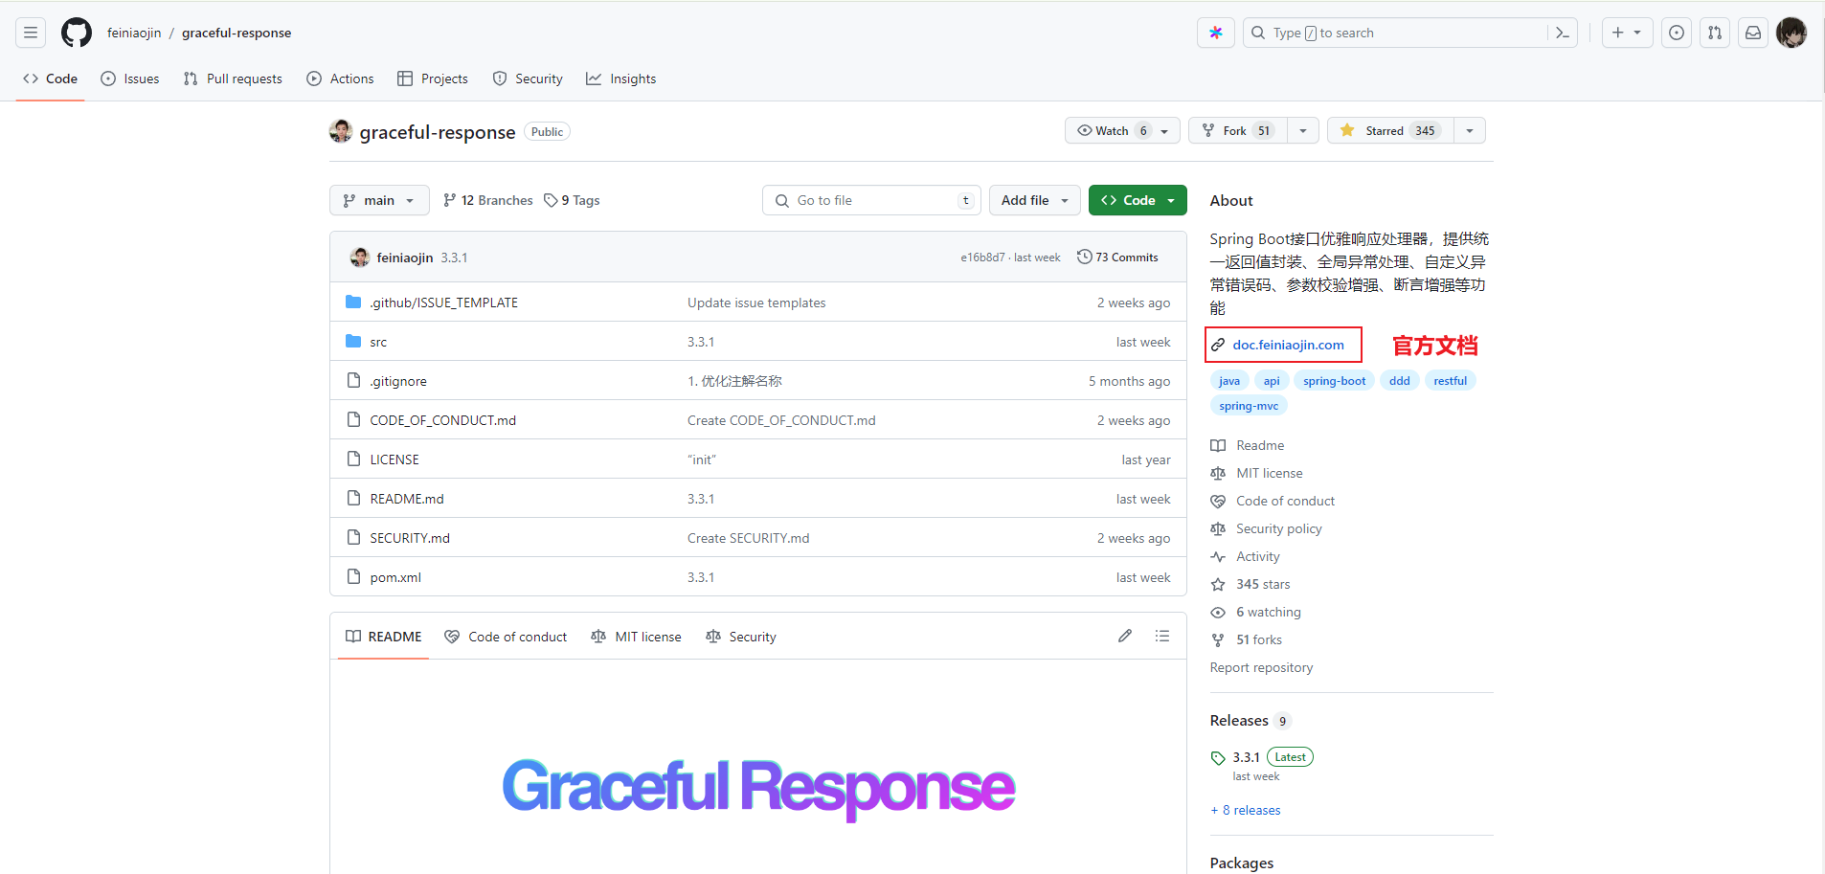
Task: Open the Pull requests tab
Action: pos(233,78)
